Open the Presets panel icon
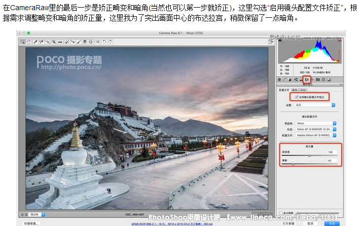Image resolution: width=363 pixels, height=226 pixels. tap(323, 80)
